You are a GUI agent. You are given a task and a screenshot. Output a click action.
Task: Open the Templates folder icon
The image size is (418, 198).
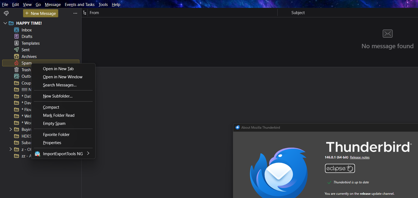17,43
